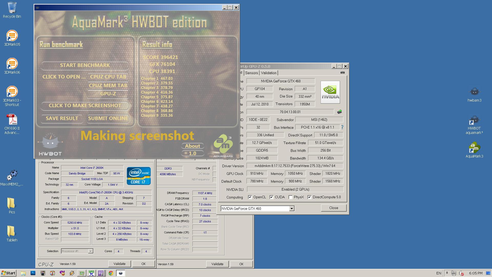492x277 pixels.
Task: Open the Start menu
Action: (x=8, y=273)
